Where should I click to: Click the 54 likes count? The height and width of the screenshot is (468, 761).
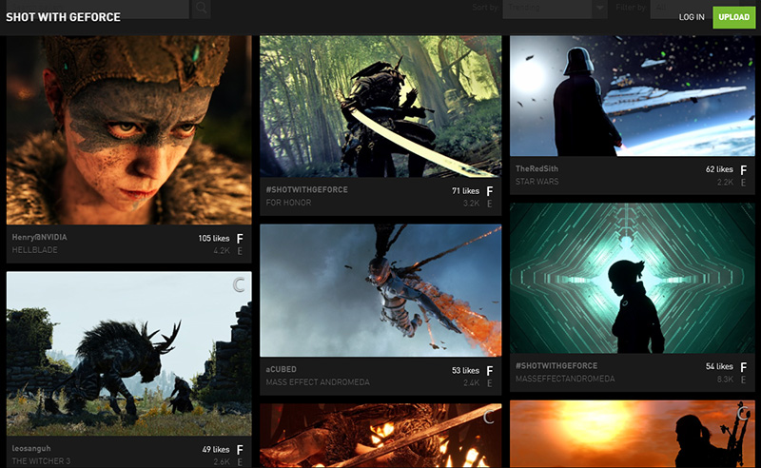[x=719, y=366]
